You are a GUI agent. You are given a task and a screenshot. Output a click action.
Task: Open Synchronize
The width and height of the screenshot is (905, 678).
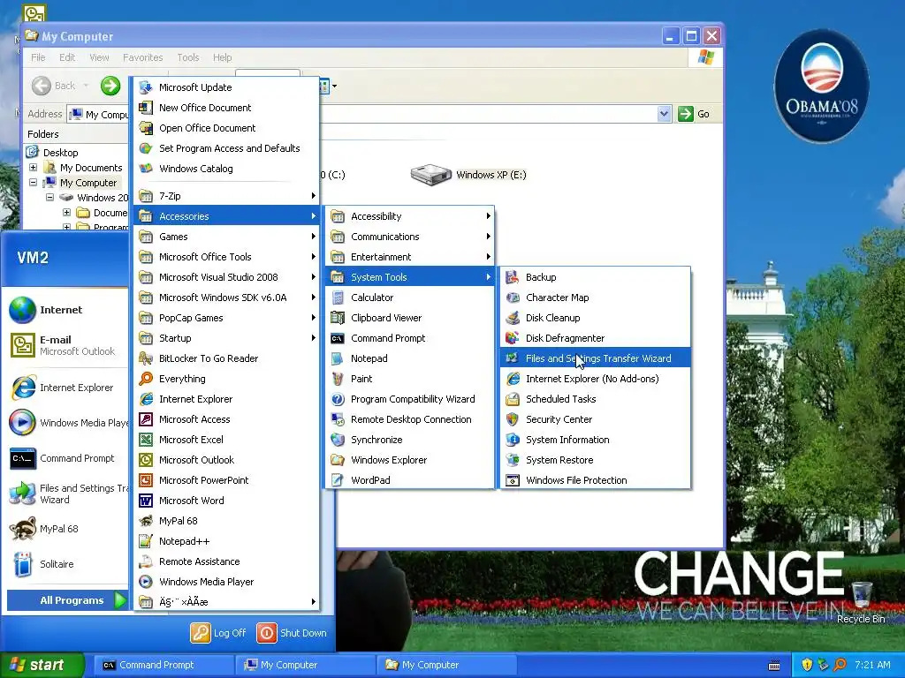pyautogui.click(x=410, y=440)
